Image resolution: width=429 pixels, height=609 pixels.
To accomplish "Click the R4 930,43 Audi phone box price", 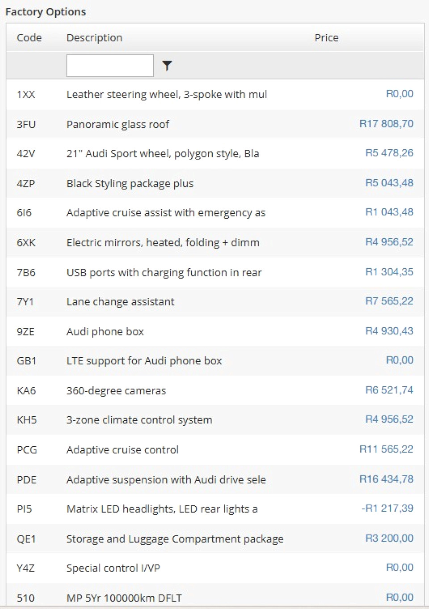I will [389, 331].
